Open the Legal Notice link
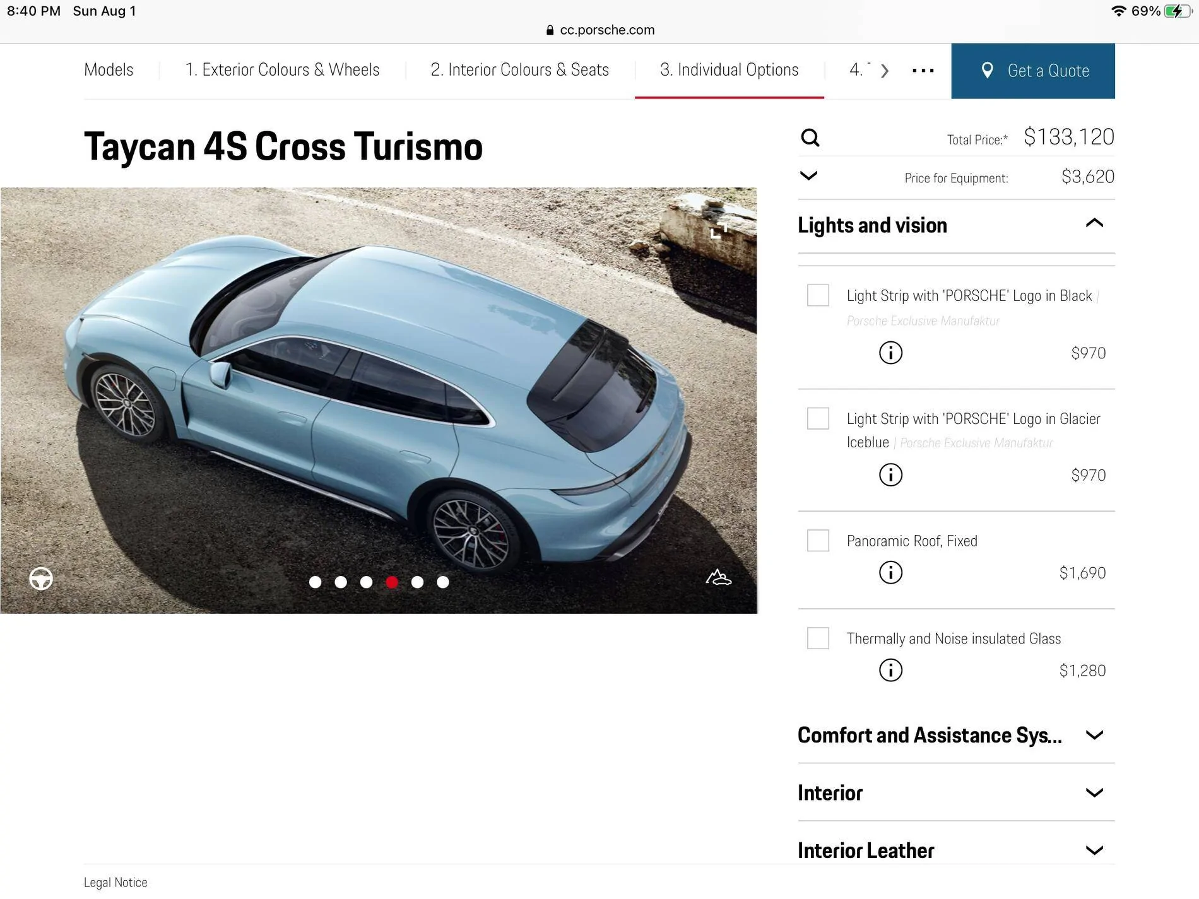Viewport: 1199px width, 899px height. point(115,882)
